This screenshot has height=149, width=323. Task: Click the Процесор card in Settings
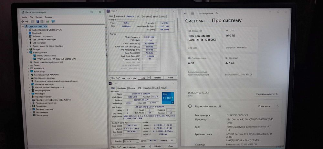pos(203,40)
